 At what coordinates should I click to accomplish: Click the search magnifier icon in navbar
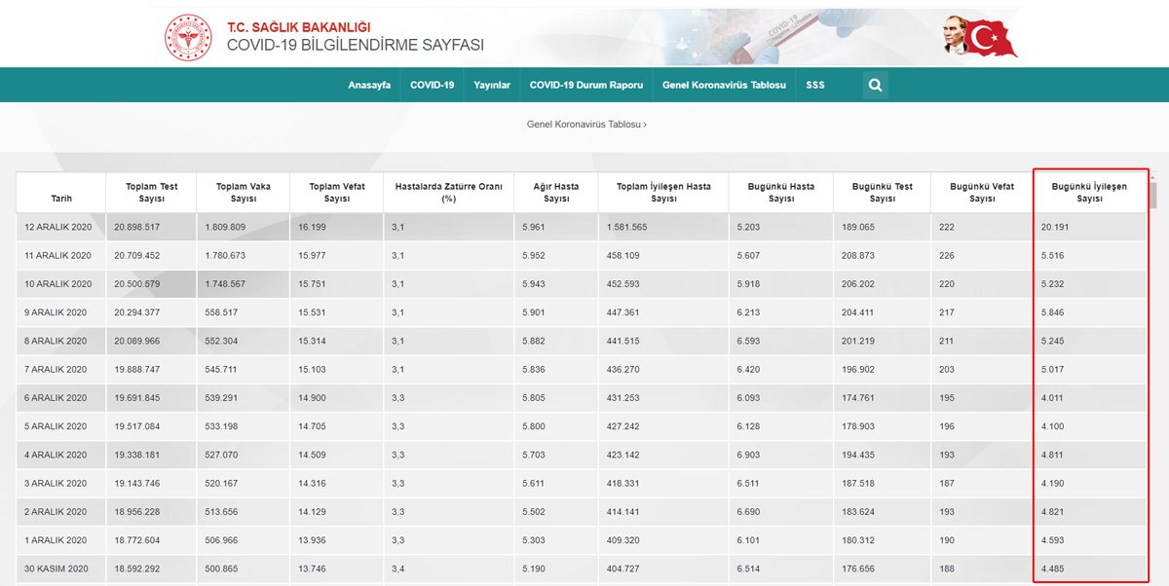[x=875, y=86]
